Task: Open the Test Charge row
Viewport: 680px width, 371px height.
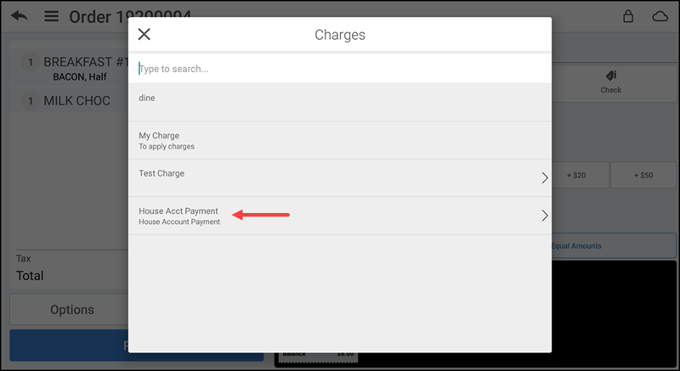Action: tap(340, 178)
